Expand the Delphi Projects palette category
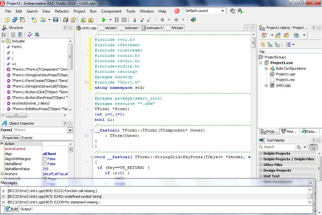The height and width of the screenshot is (215, 322). [x=261, y=153]
